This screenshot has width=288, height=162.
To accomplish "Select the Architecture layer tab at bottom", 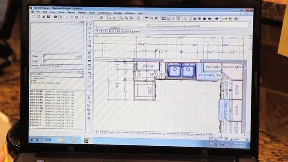I will tap(173, 134).
